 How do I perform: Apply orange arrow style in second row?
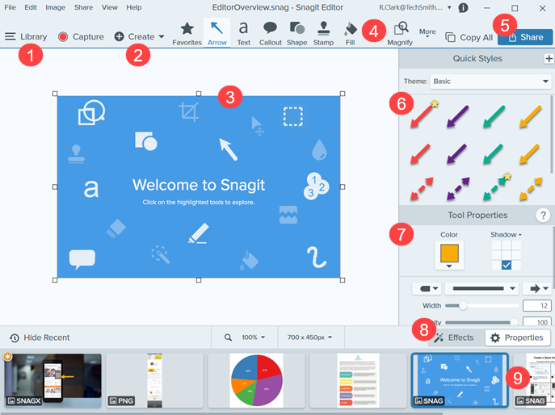tap(530, 154)
